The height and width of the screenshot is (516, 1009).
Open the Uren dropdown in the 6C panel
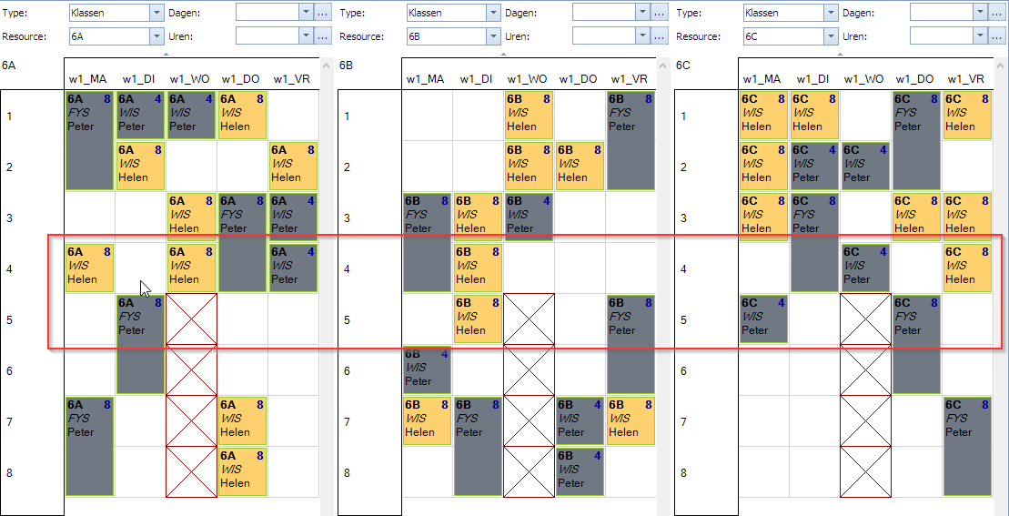pyautogui.click(x=980, y=36)
